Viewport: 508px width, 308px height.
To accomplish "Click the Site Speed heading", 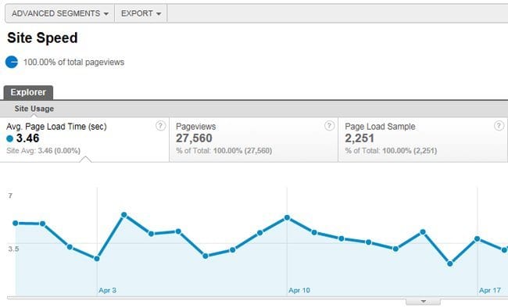I will [42, 38].
